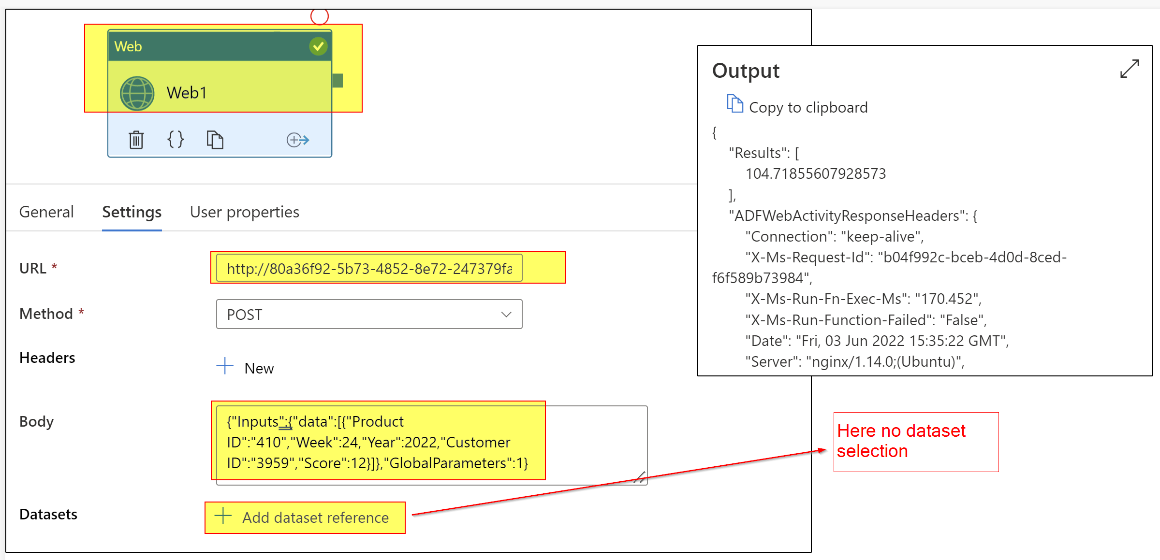Image resolution: width=1160 pixels, height=560 pixels.
Task: Click the "X-Ms-Run-Function-Failed" line in Output
Action: 866,320
